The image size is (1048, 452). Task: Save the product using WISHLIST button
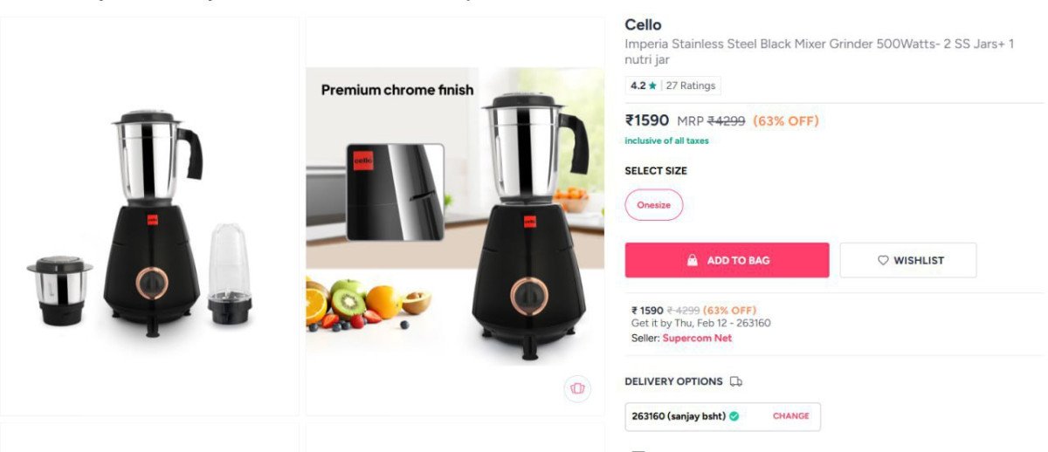[908, 260]
